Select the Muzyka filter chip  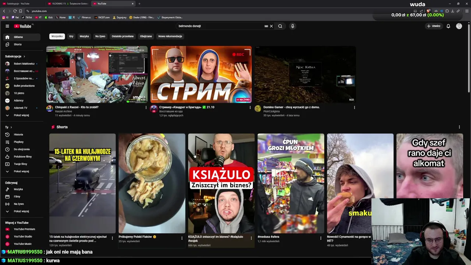pyautogui.click(x=84, y=36)
